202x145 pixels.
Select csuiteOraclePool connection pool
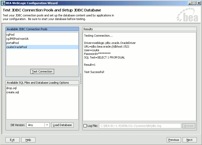42,47
